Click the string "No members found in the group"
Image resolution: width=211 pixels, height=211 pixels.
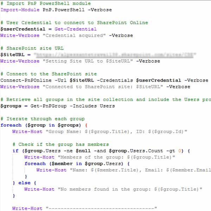(x=130, y=189)
